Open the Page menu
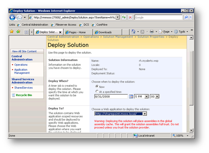 click(166, 32)
